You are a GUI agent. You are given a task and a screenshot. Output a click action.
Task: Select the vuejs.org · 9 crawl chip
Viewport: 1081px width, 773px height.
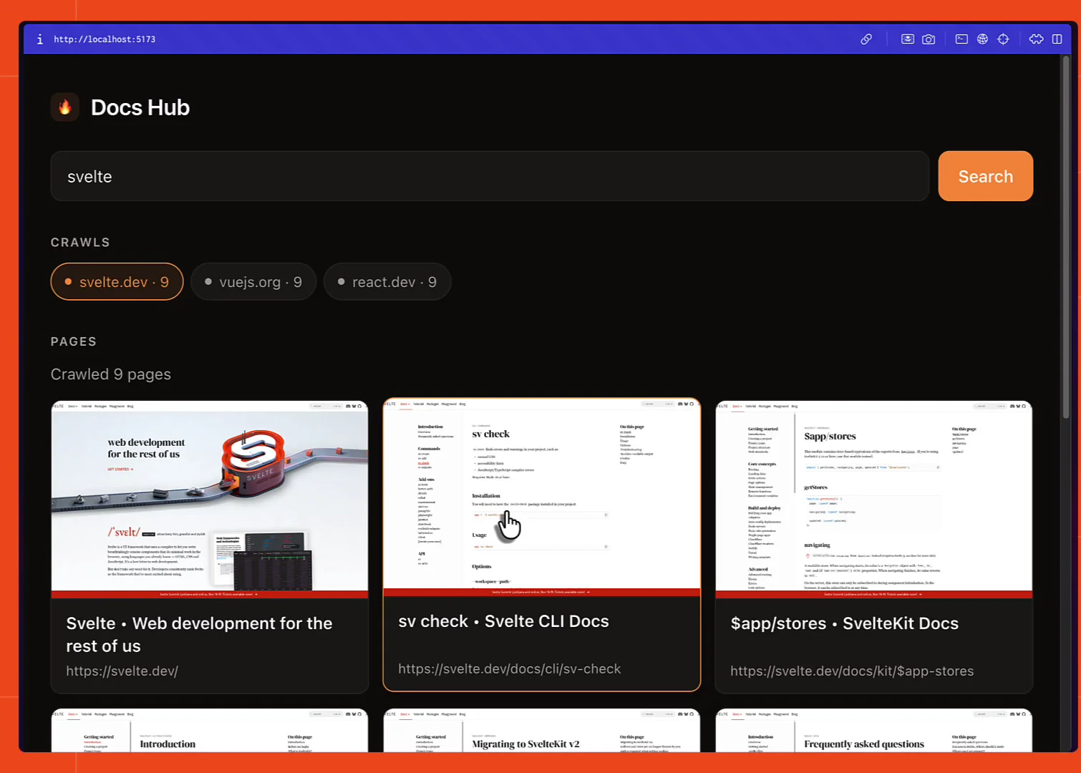pyautogui.click(x=253, y=282)
